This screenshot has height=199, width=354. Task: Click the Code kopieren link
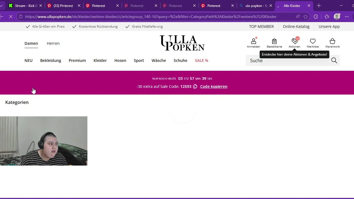pyautogui.click(x=214, y=87)
